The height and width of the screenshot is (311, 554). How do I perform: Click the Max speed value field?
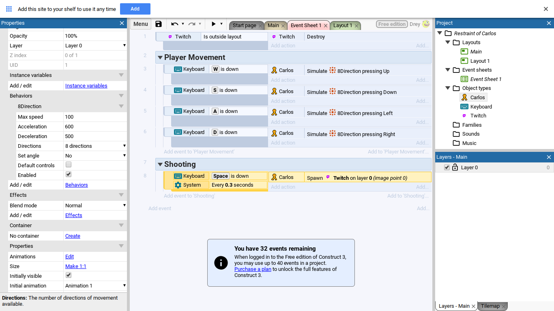(95, 117)
